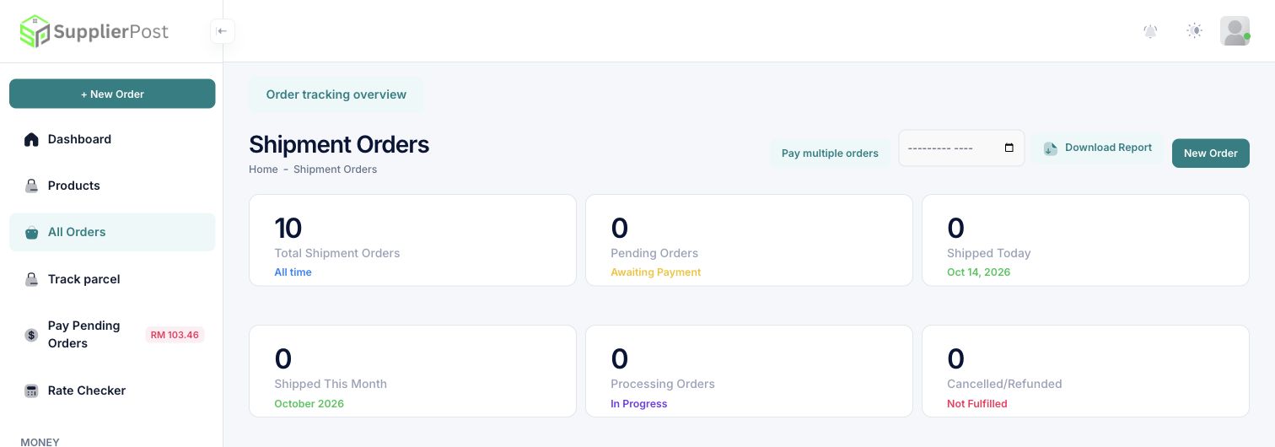The height and width of the screenshot is (447, 1275).
Task: Click Shipment Orders breadcrumb
Action: tap(335, 170)
